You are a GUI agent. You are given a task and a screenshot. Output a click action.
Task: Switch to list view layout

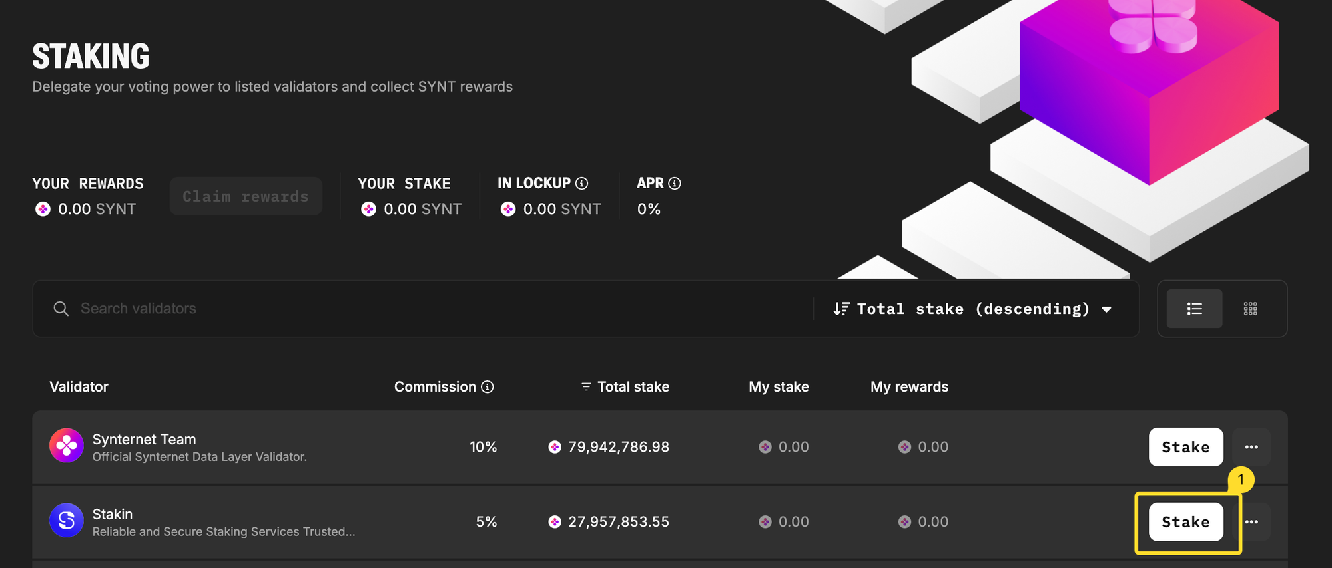click(1195, 309)
